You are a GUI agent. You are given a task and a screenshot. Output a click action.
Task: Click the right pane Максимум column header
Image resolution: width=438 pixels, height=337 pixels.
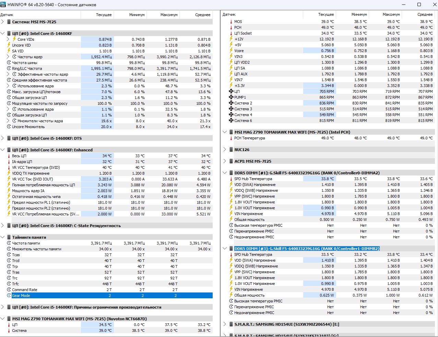(x=385, y=14)
